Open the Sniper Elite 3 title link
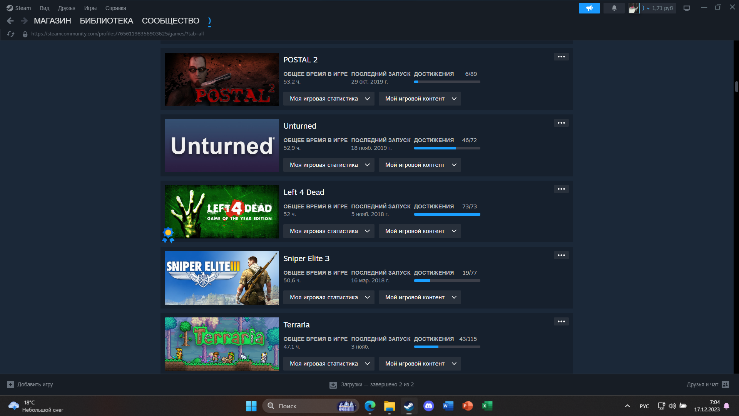The height and width of the screenshot is (416, 739). coord(306,258)
